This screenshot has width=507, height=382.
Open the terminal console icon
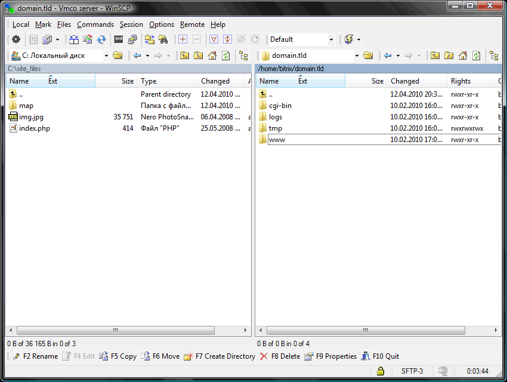click(119, 39)
